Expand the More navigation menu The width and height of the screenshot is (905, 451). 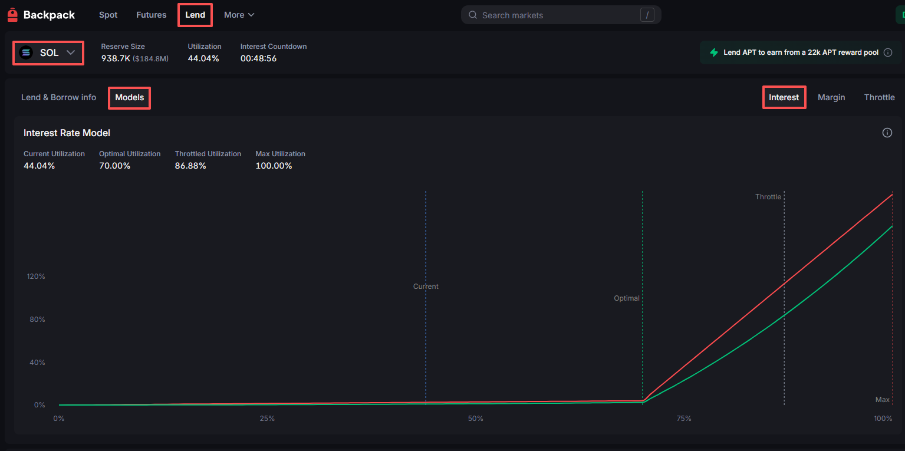click(x=239, y=15)
